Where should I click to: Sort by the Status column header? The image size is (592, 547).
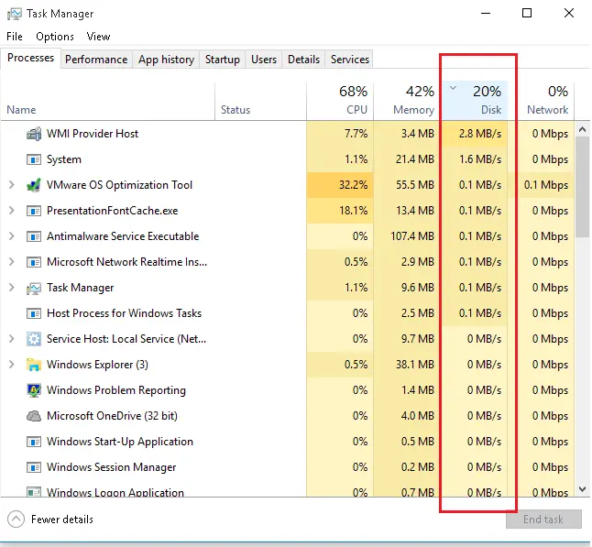tap(260, 101)
